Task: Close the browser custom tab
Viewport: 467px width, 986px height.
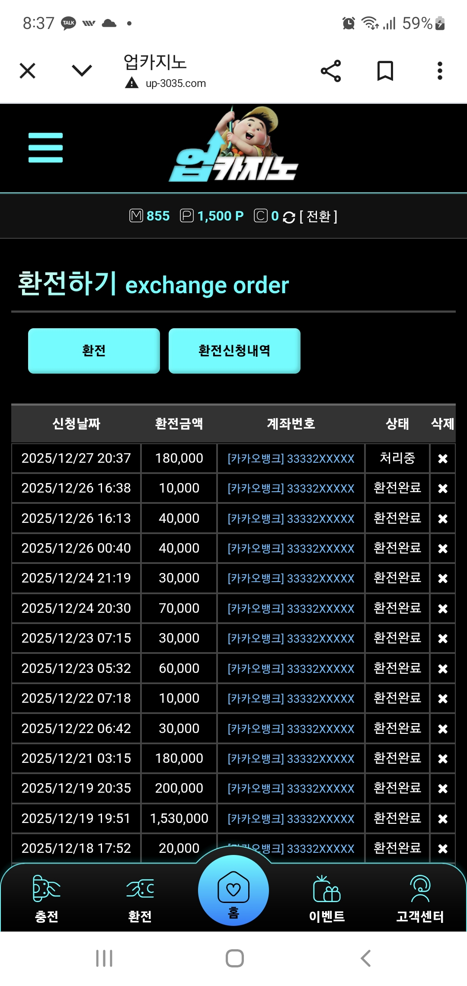Action: point(28,71)
